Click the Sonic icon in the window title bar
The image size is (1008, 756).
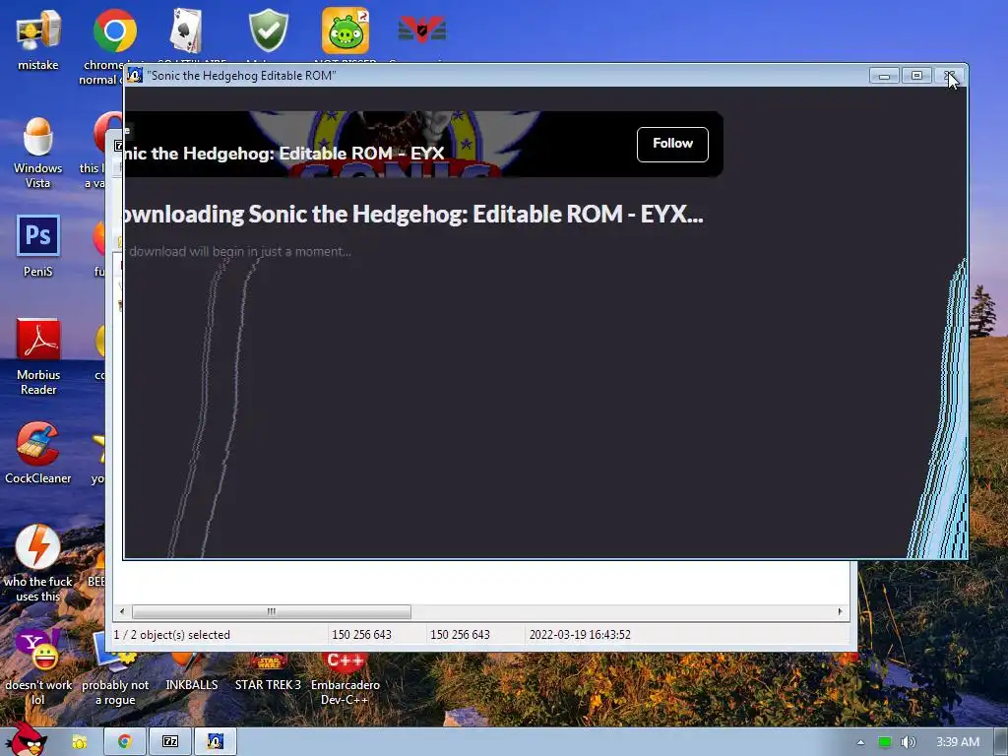[x=134, y=75]
